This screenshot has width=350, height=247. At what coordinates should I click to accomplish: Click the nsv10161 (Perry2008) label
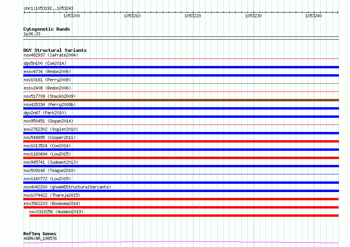tap(47, 80)
